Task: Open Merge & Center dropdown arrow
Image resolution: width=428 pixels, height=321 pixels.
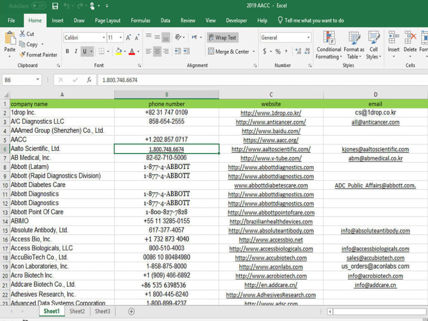Action: tap(254, 51)
